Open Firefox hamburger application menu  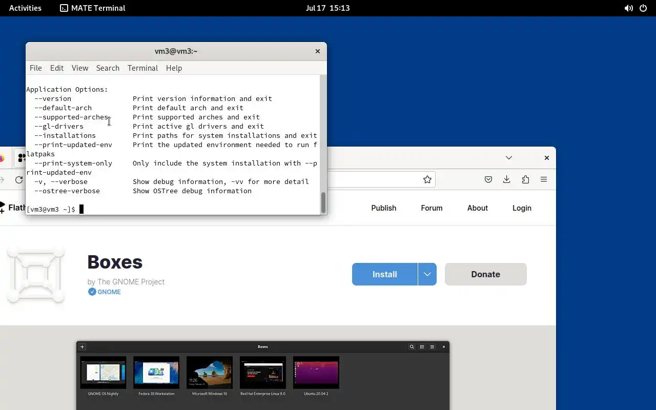(x=544, y=179)
